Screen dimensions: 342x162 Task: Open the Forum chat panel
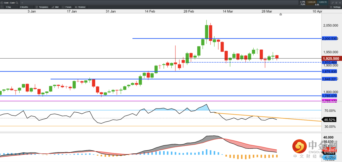click(67, 7)
